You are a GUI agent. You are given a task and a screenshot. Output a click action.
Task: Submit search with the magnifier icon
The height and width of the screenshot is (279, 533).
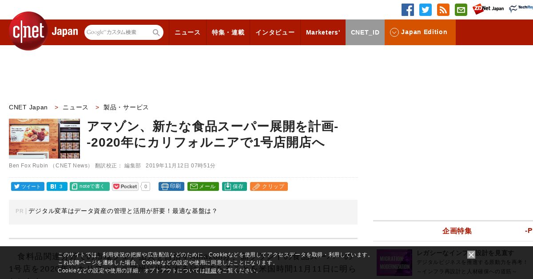tap(156, 33)
